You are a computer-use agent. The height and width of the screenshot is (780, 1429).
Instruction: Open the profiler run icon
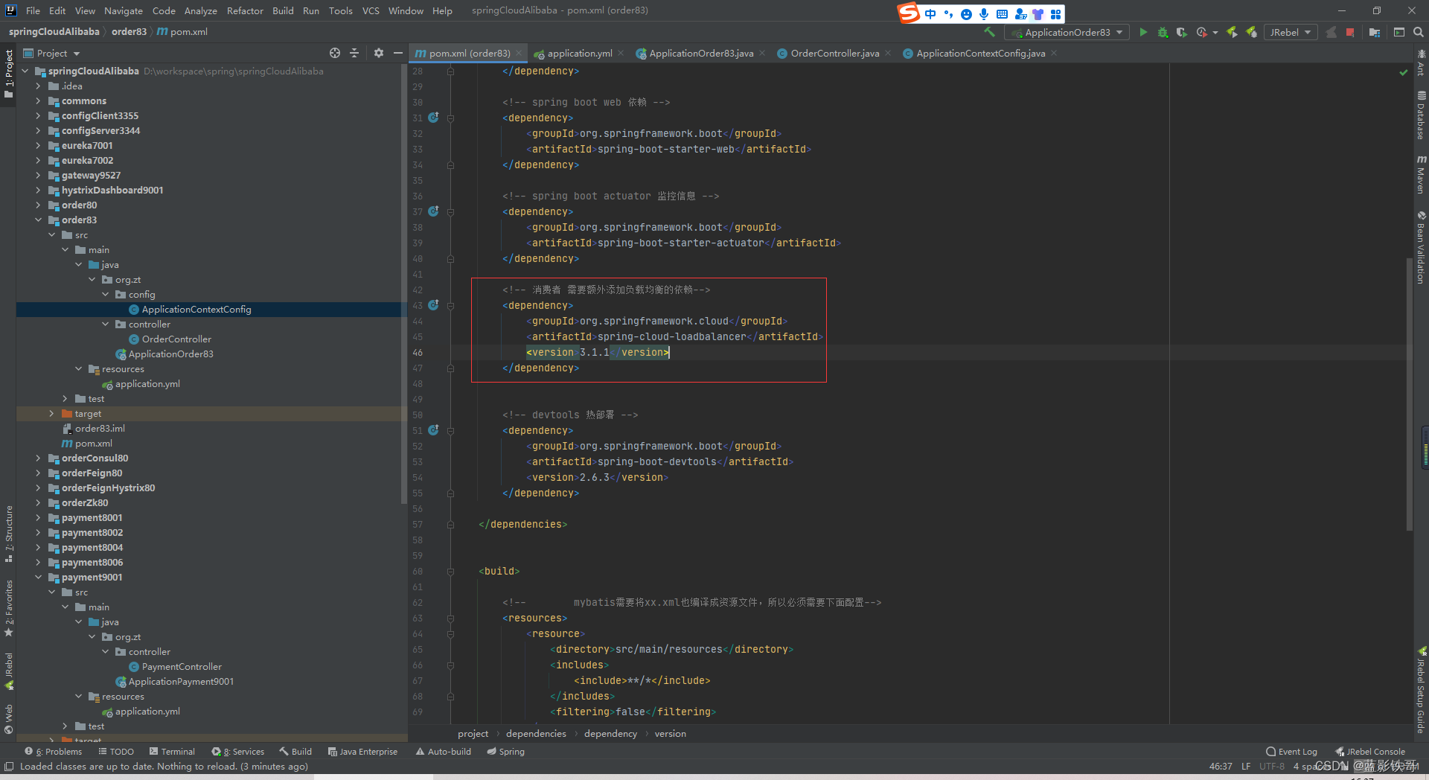click(1201, 32)
